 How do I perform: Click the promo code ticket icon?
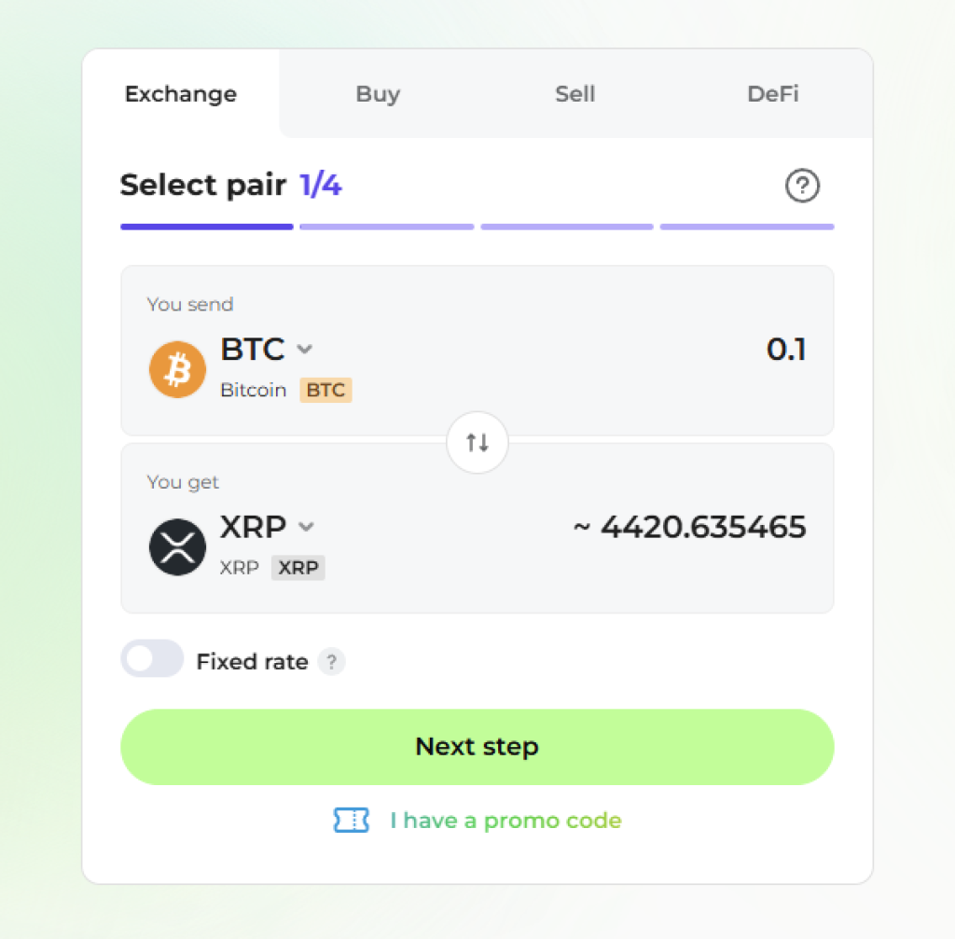(x=352, y=820)
